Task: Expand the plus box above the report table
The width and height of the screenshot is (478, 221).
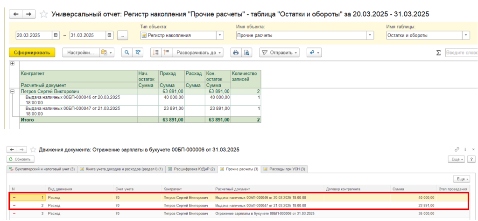Action: click(x=13, y=64)
